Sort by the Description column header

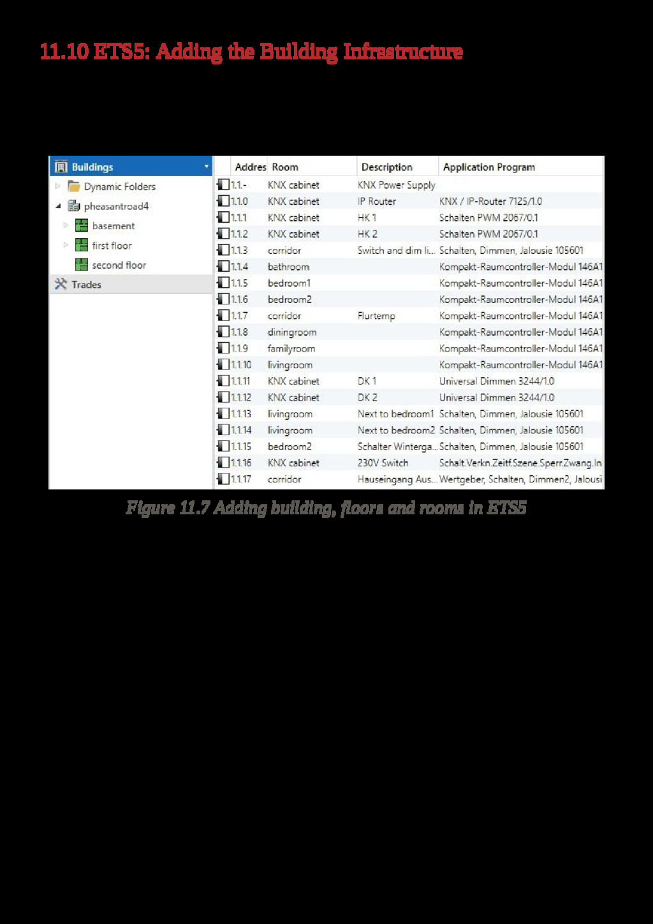[387, 167]
